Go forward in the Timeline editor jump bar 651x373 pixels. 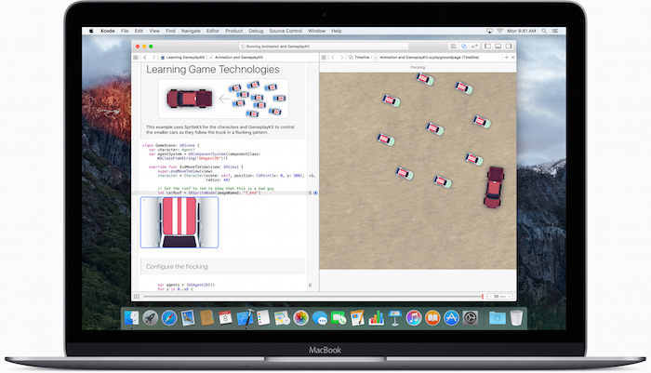[x=341, y=58]
